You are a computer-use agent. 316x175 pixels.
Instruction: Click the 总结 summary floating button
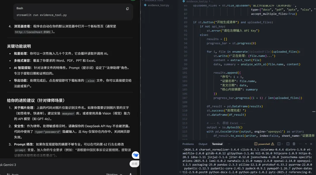(134, 164)
